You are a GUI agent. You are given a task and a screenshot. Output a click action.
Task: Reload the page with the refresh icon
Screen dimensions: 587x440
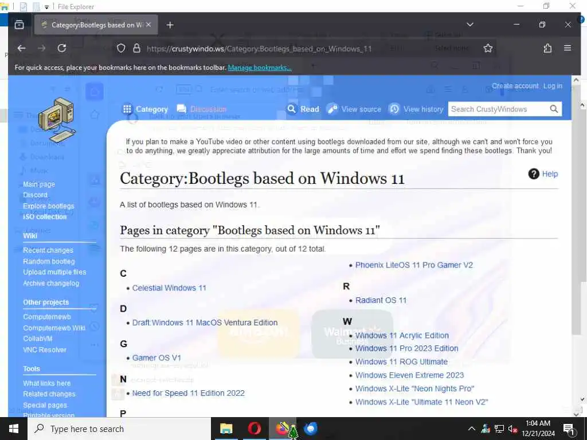pyautogui.click(x=62, y=48)
